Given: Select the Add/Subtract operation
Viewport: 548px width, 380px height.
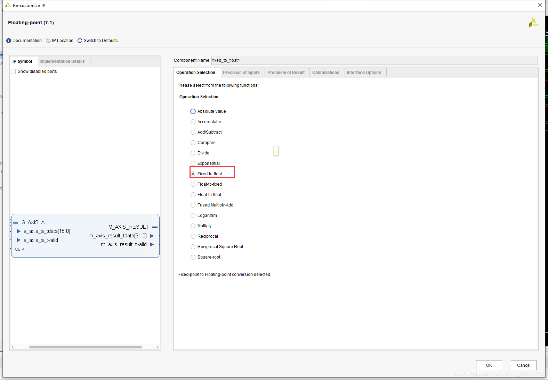Looking at the screenshot, I should [193, 132].
